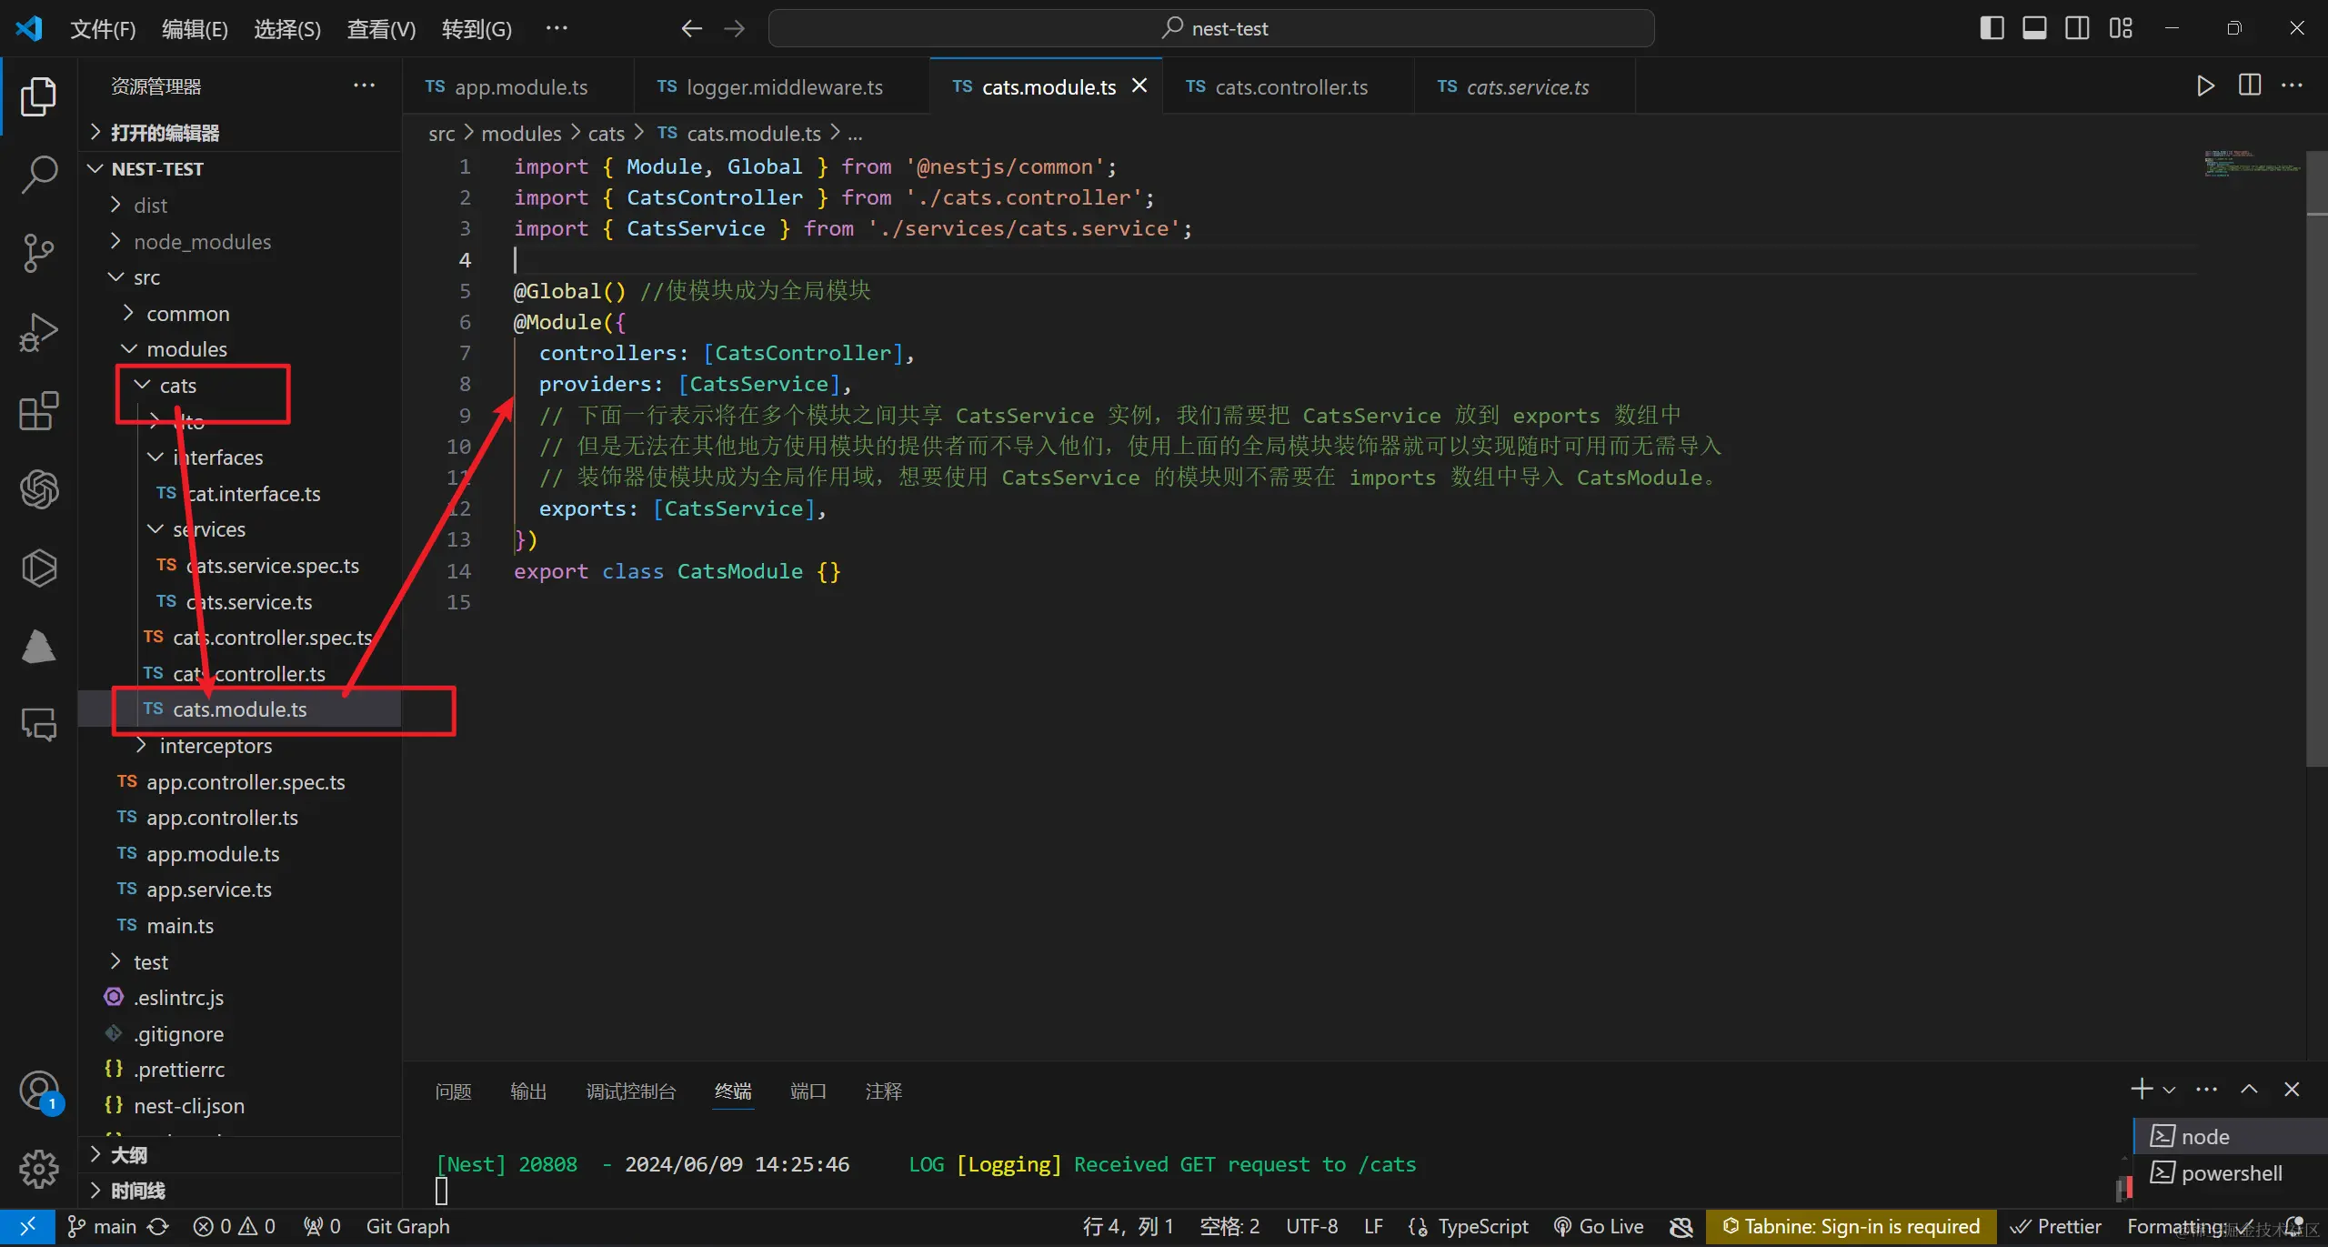Open Git Graph from status bar

(x=407, y=1227)
